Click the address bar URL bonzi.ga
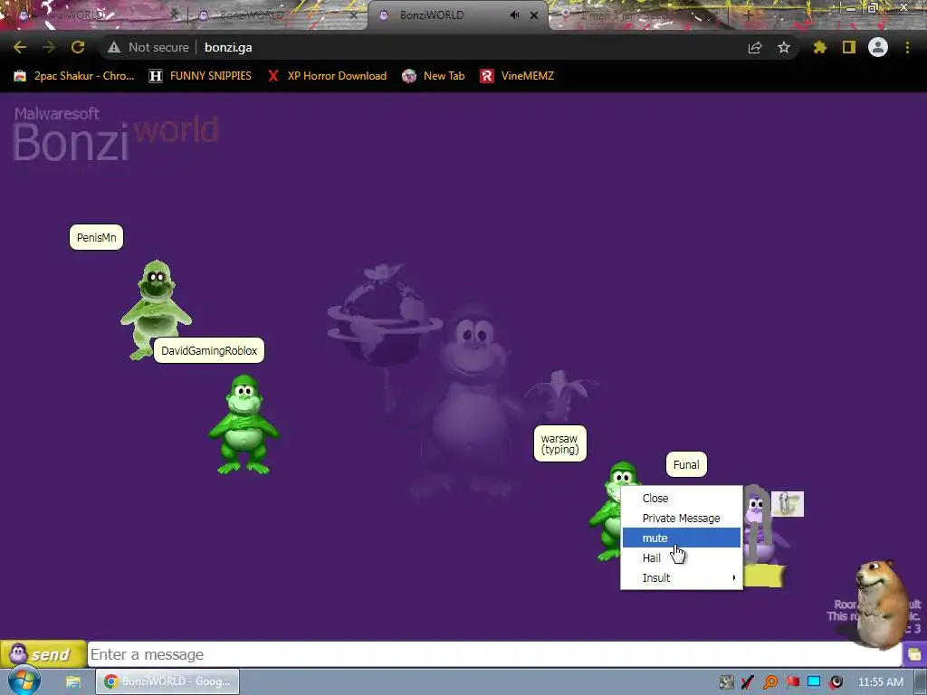 (228, 47)
